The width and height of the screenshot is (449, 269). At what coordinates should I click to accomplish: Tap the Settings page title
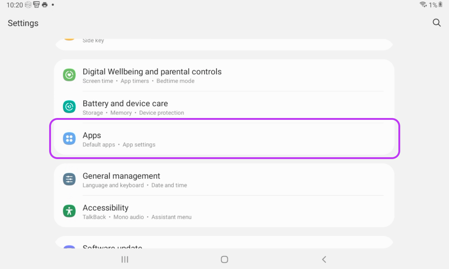click(23, 23)
